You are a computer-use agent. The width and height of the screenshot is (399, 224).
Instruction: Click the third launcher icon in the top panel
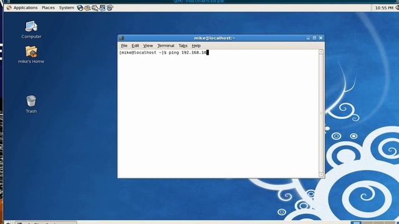coord(95,8)
